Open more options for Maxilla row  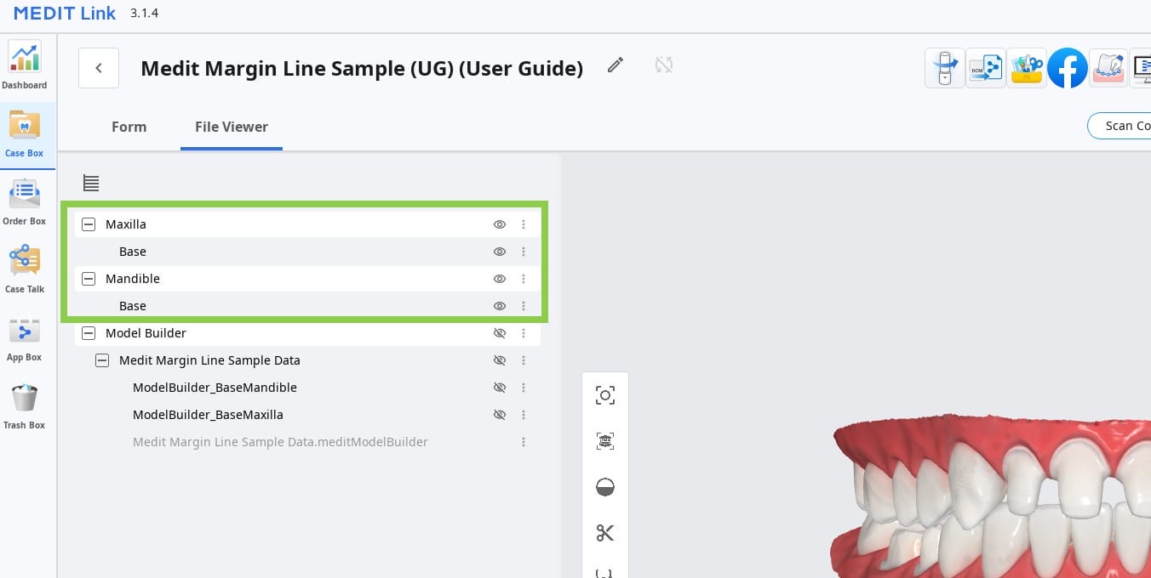pos(524,224)
